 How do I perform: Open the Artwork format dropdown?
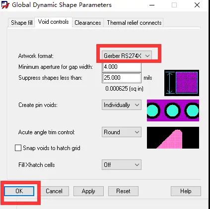click(127, 56)
